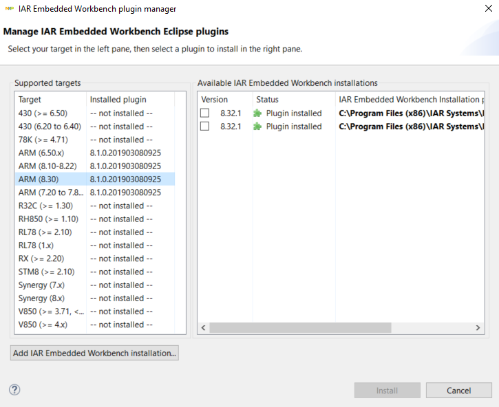Select the Synergy (7.x) target row

point(41,285)
